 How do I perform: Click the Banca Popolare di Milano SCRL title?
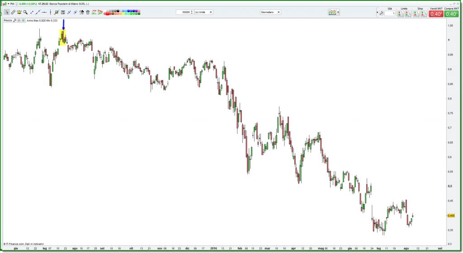pyautogui.click(x=67, y=4)
